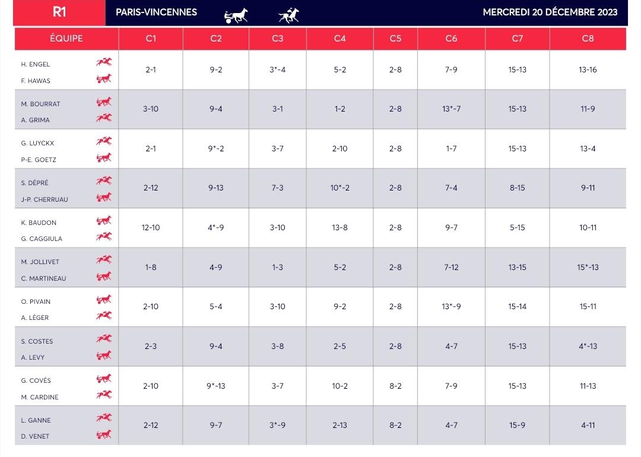
Task: Click the C8 column header
Action: coord(588,39)
